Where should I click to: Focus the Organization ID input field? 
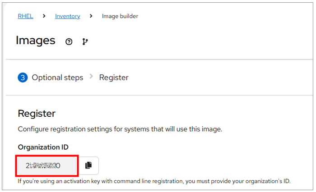pyautogui.click(x=47, y=165)
